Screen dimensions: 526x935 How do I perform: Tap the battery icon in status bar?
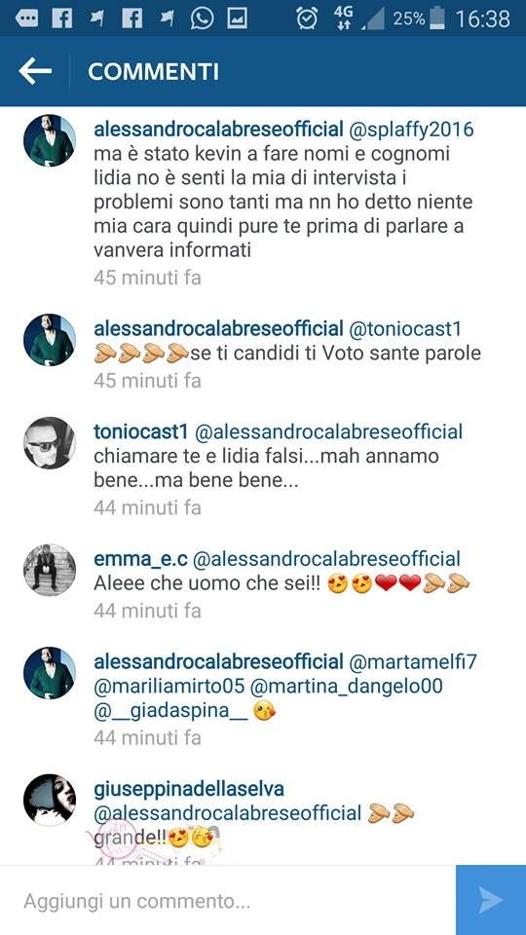(x=437, y=19)
